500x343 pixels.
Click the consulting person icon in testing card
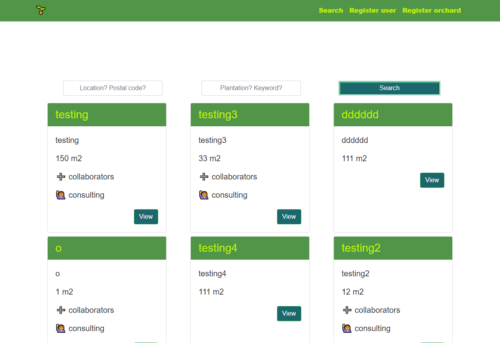(x=61, y=195)
